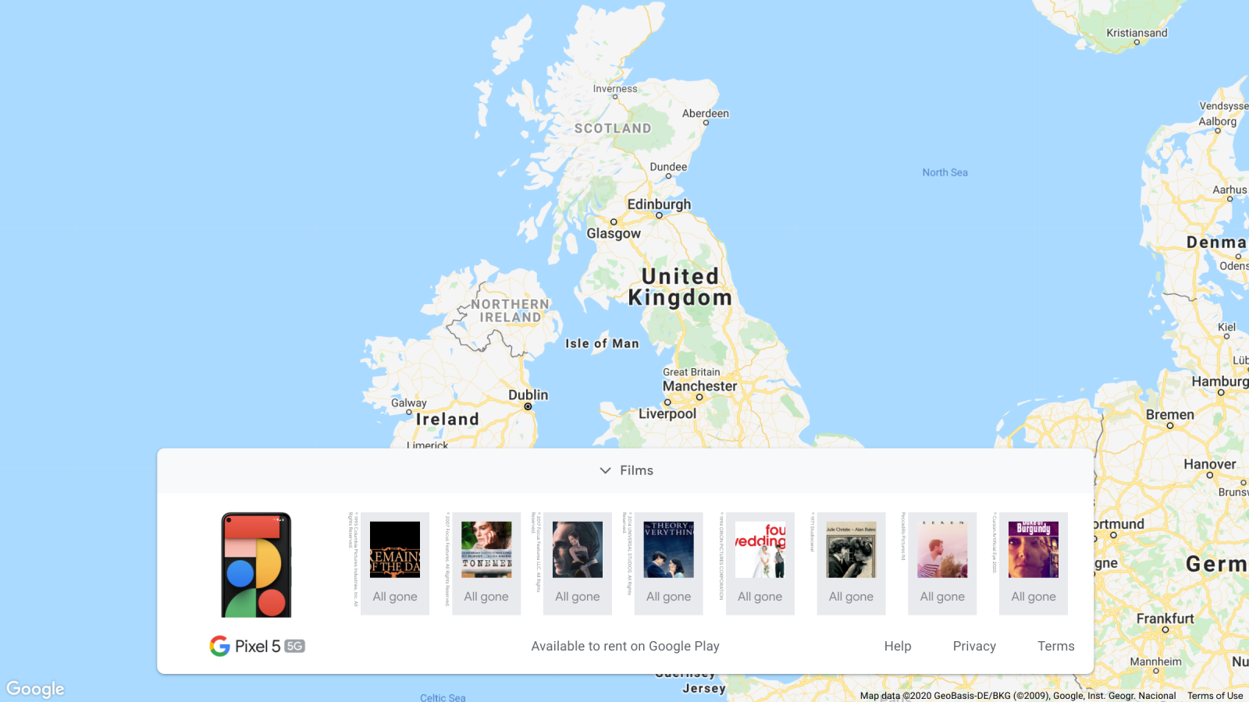Open the Pixel 5 phone image
The width and height of the screenshot is (1249, 702).
pyautogui.click(x=256, y=565)
